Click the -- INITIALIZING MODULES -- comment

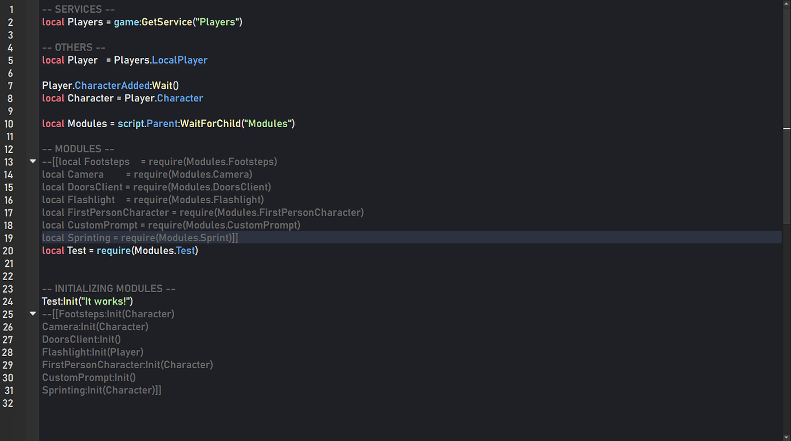(x=109, y=289)
